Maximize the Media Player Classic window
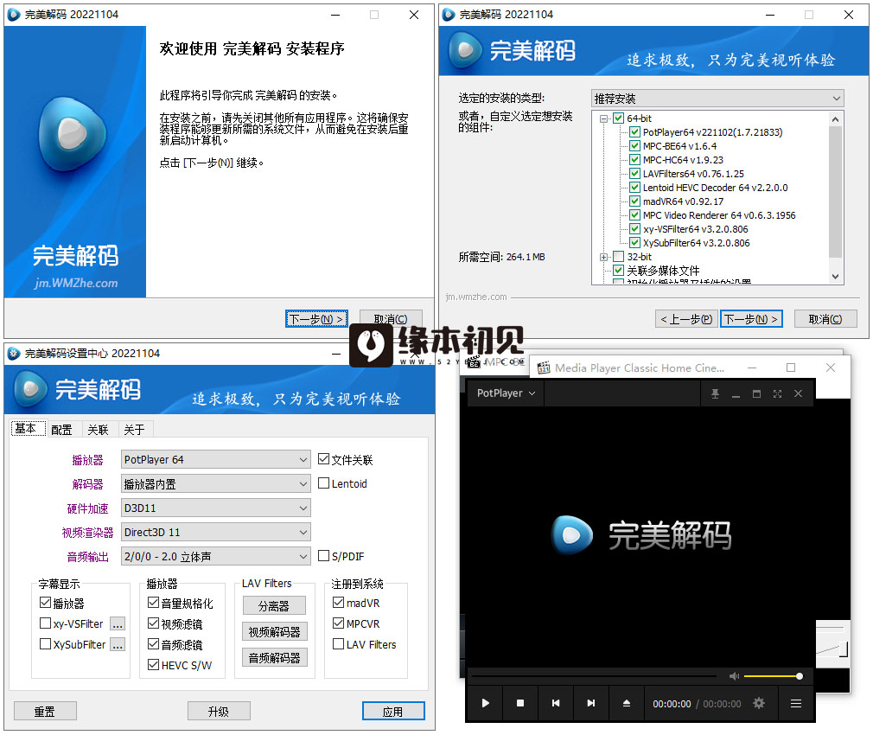This screenshot has height=735, width=873. (791, 367)
